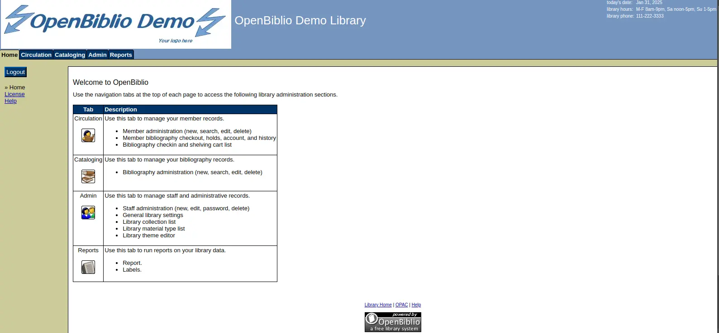Click the "Circulation" label in table
719x333 pixels.
click(x=88, y=119)
